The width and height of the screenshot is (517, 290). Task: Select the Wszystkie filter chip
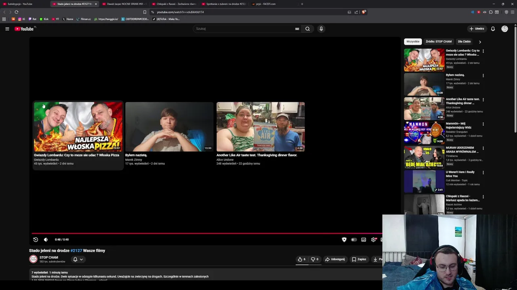[413, 41]
